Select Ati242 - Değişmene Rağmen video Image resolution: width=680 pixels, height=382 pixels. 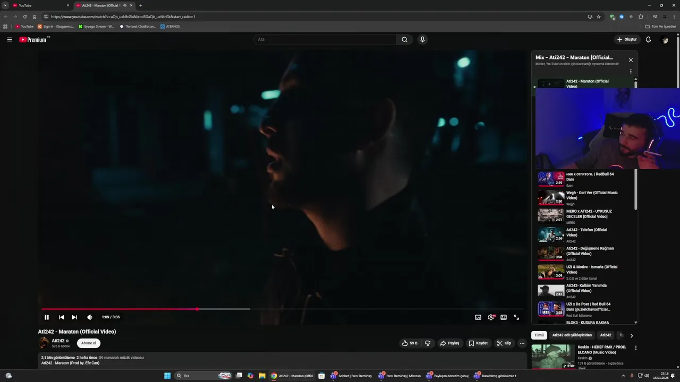(584, 254)
